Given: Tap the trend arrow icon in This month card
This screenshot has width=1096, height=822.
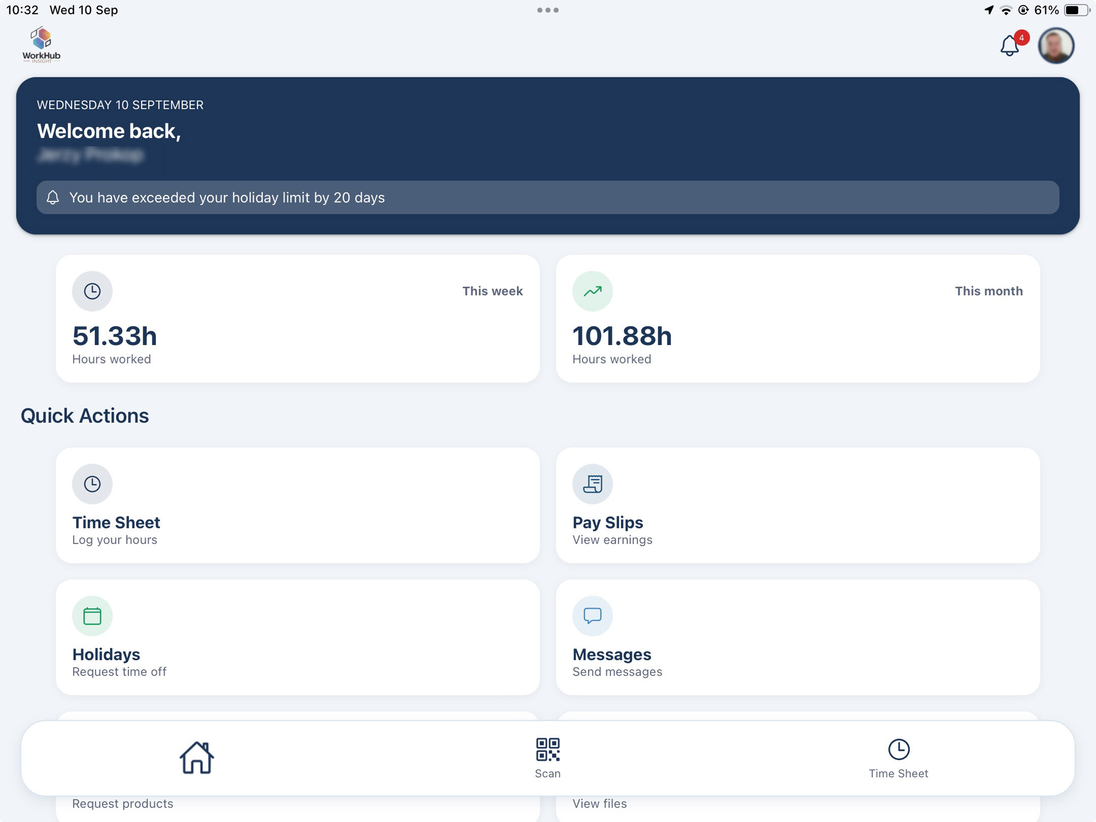Looking at the screenshot, I should [x=593, y=291].
